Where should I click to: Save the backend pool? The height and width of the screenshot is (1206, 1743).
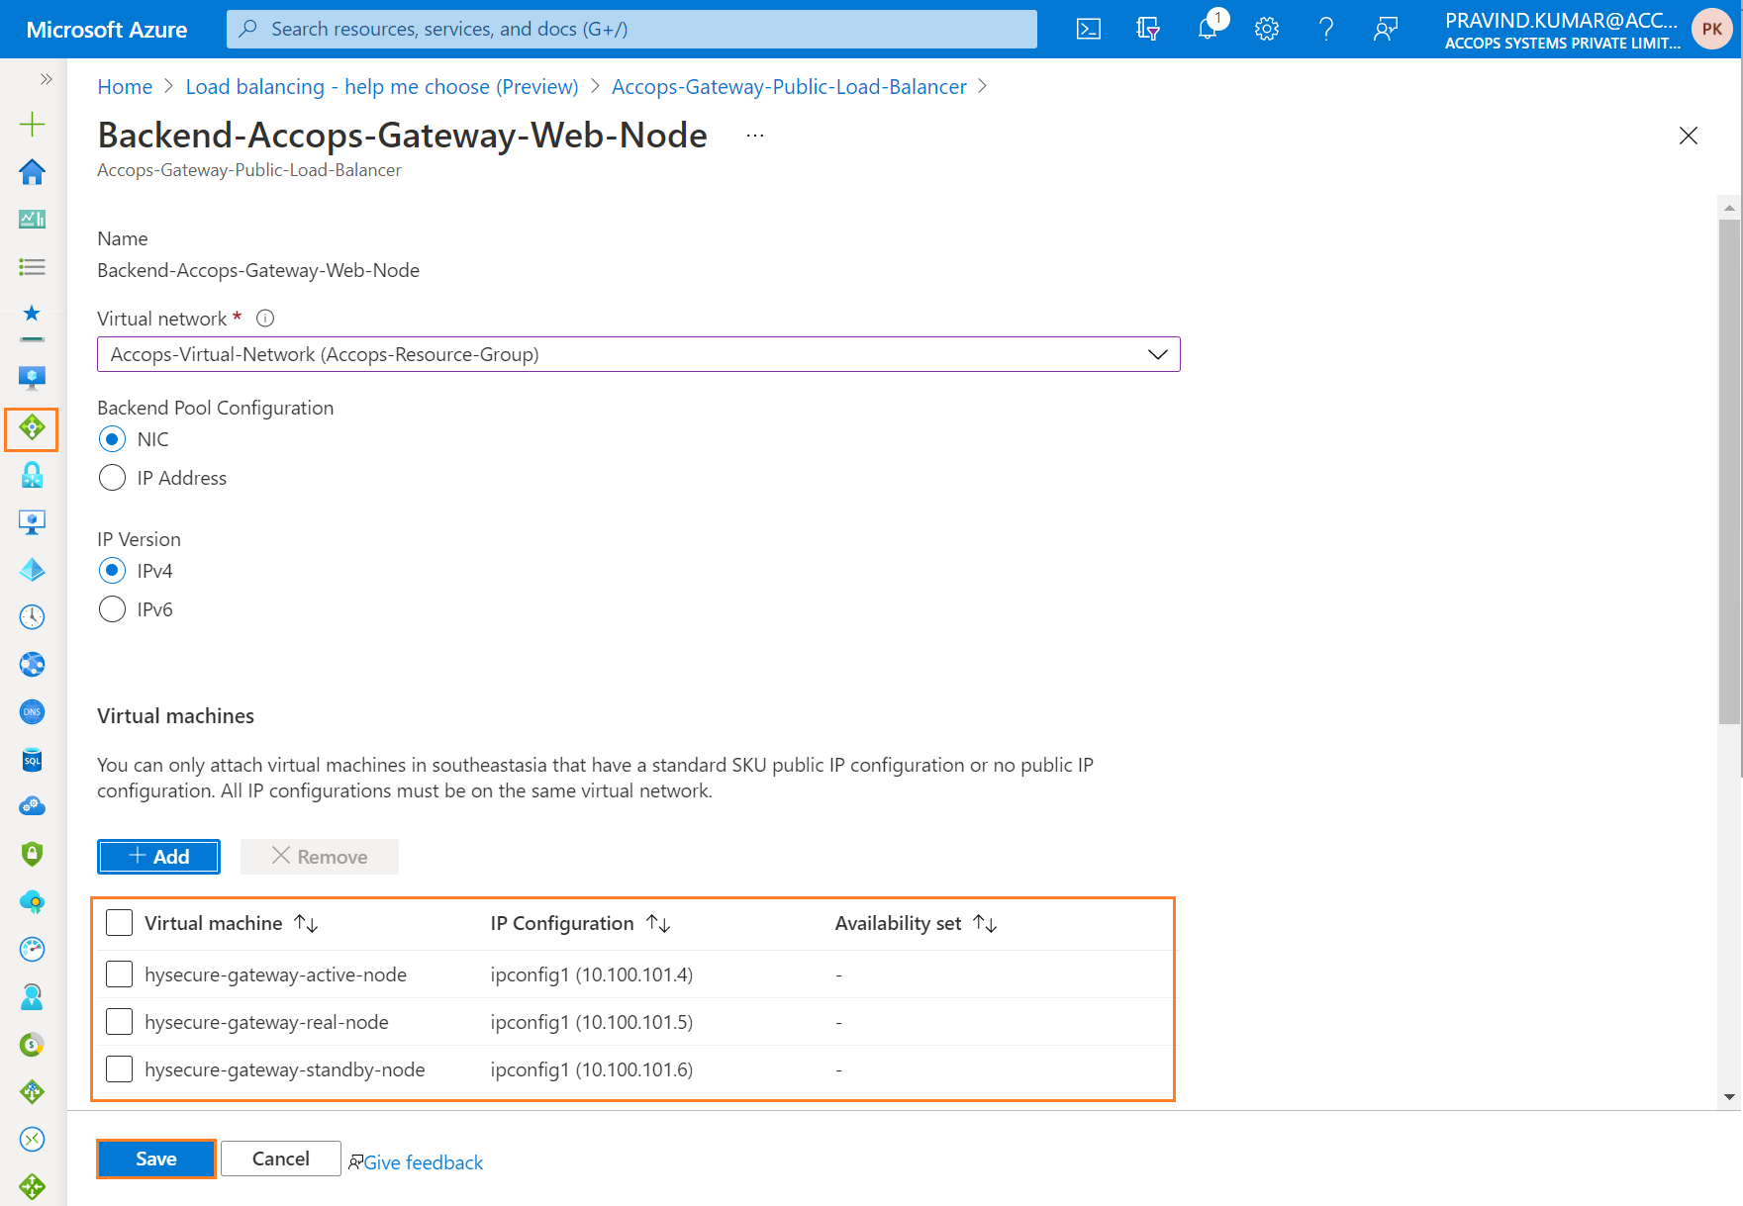coord(156,1159)
